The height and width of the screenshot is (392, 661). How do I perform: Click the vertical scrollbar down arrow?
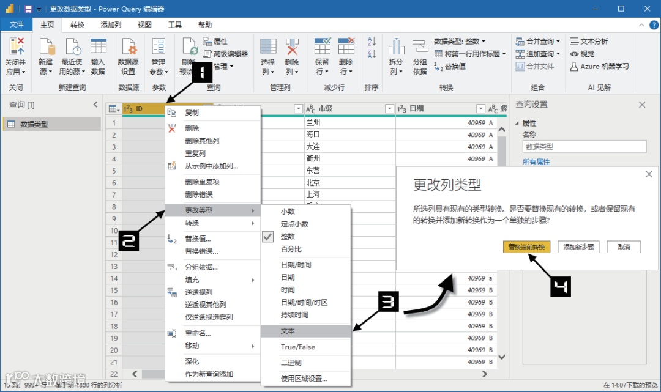[502, 357]
